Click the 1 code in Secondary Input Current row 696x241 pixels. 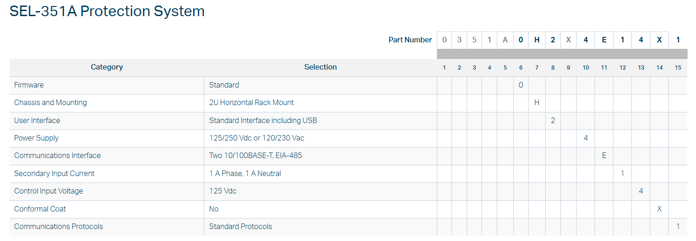623,174
